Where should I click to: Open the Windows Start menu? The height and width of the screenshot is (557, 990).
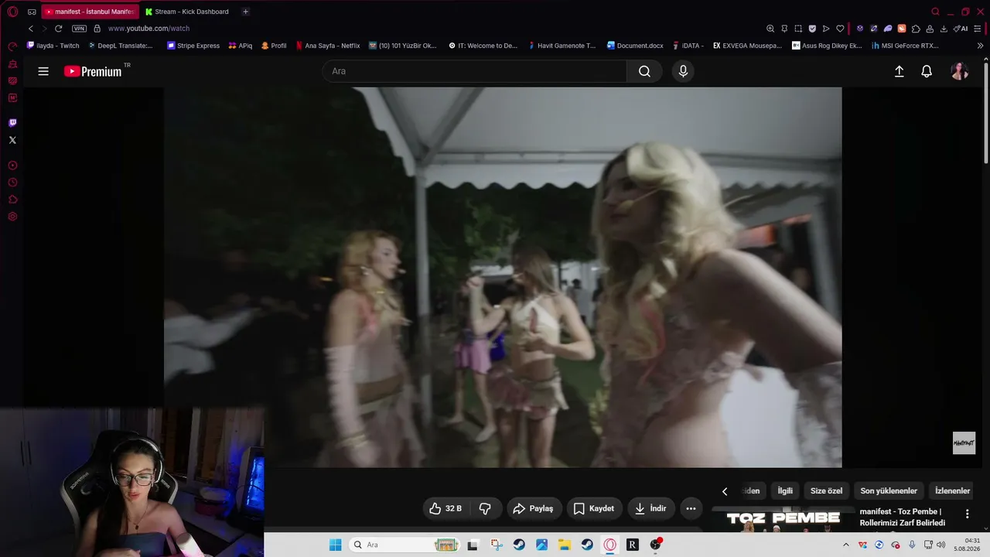pyautogui.click(x=335, y=545)
